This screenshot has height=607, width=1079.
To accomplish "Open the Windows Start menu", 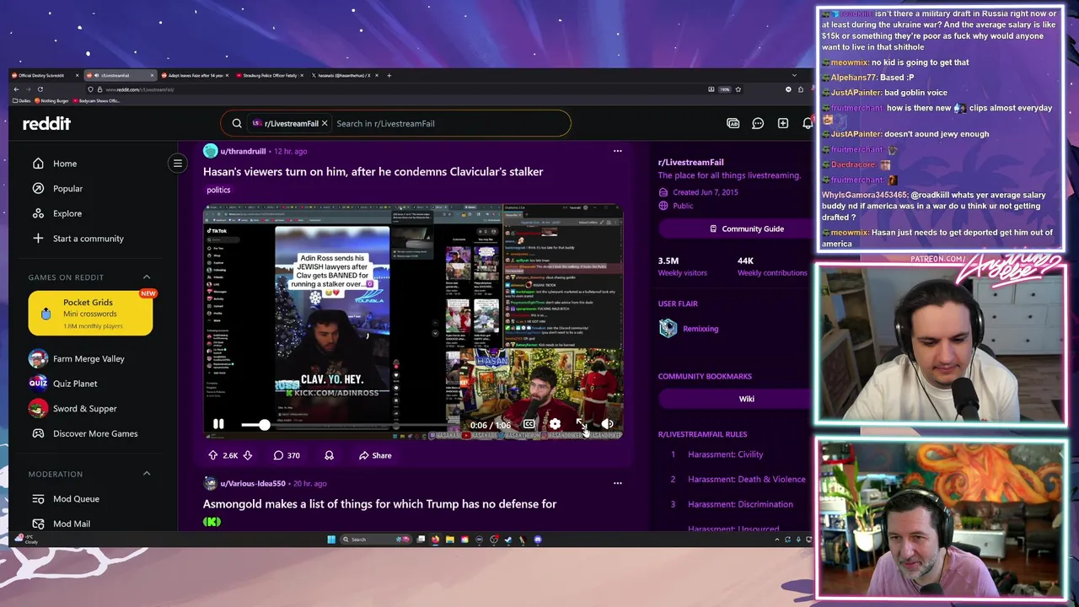I will pyautogui.click(x=330, y=540).
